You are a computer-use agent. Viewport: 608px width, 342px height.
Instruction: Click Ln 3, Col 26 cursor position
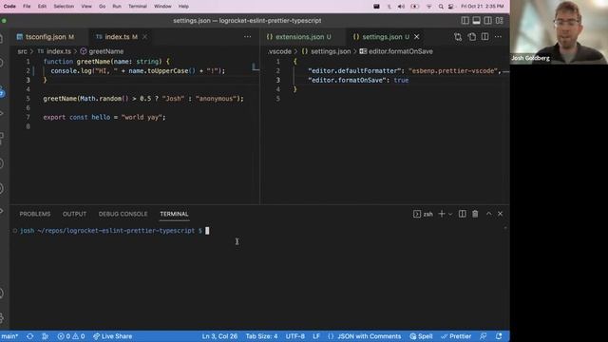(x=219, y=336)
